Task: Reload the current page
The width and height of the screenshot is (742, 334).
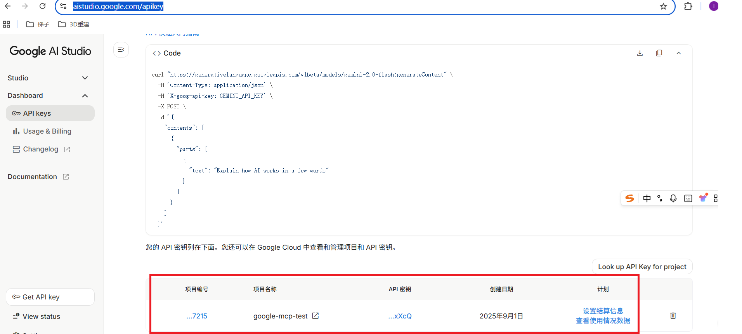Action: tap(43, 6)
